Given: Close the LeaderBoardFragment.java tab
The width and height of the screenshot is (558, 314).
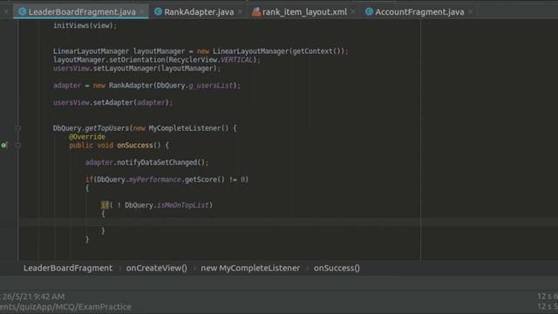Looking at the screenshot, I should pyautogui.click(x=142, y=11).
